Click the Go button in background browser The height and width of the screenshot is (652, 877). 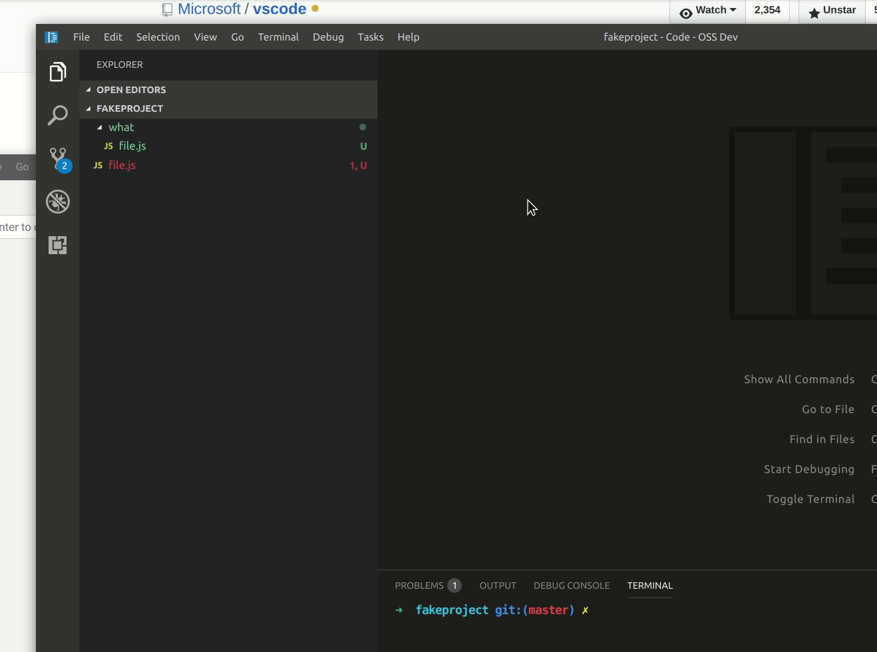coord(22,167)
